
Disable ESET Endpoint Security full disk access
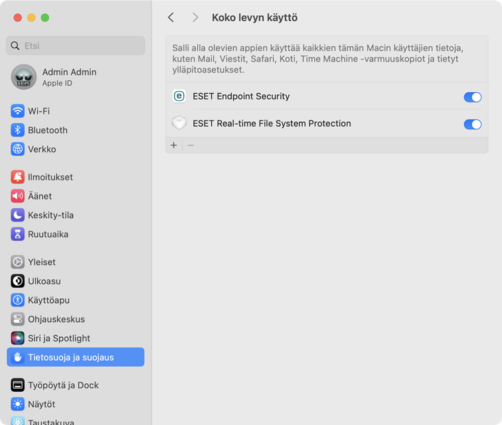click(x=473, y=97)
